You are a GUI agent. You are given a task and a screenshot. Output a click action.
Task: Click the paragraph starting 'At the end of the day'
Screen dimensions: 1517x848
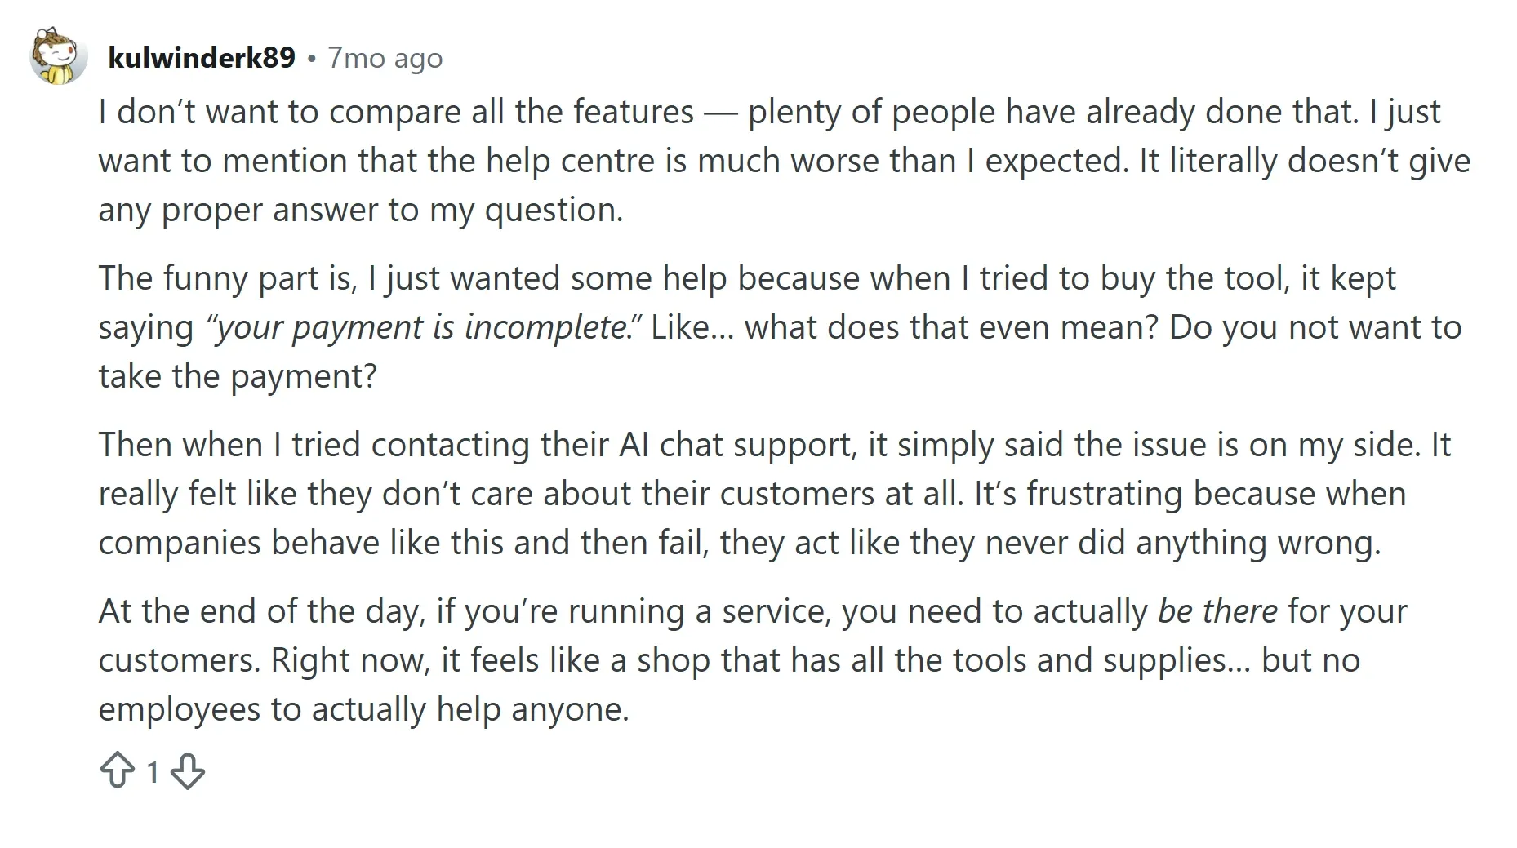[x=753, y=660]
